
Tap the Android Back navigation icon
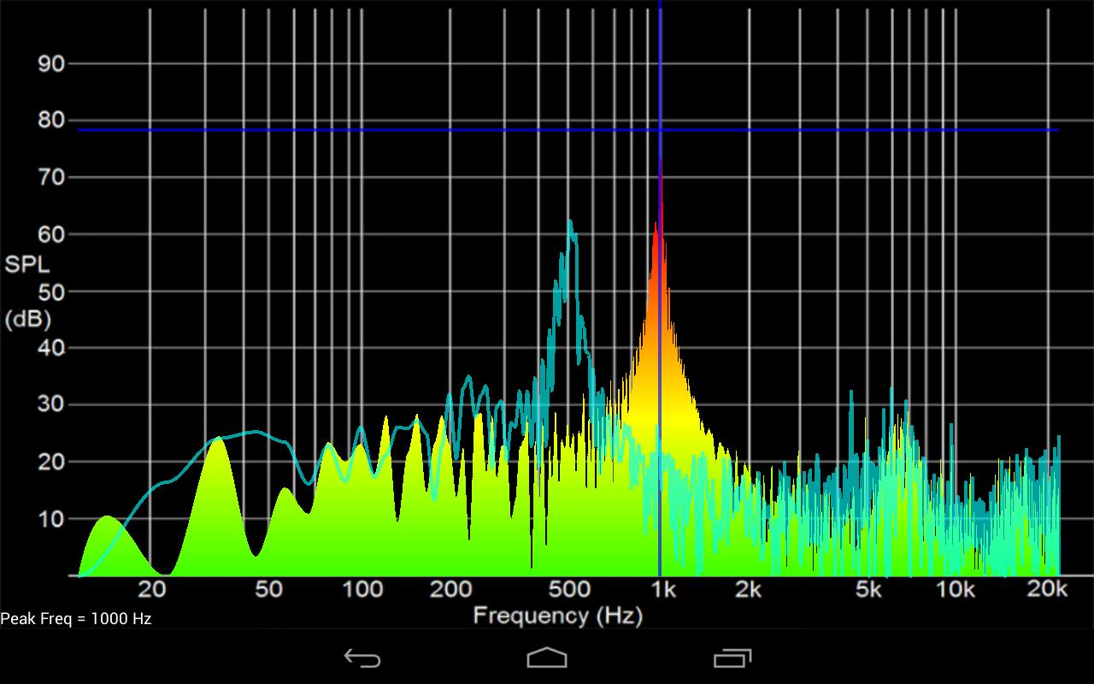tap(362, 657)
